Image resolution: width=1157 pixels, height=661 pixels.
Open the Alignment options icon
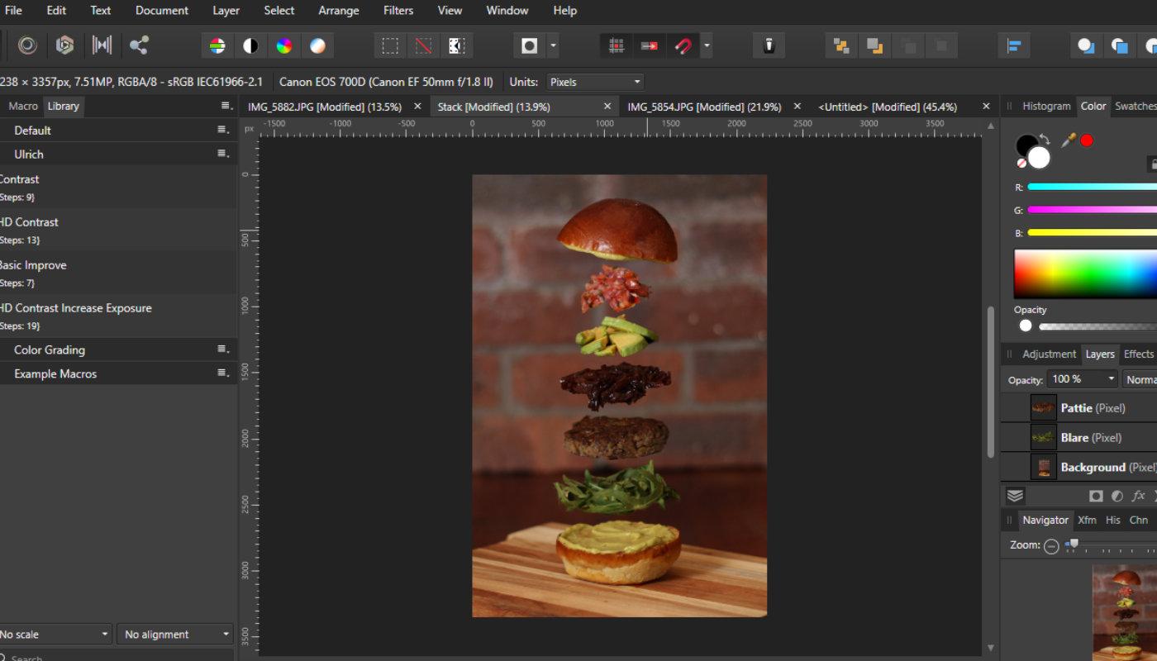pyautogui.click(x=1013, y=45)
